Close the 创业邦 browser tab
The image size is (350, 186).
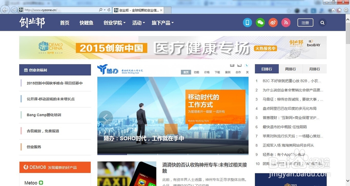[x=161, y=10]
